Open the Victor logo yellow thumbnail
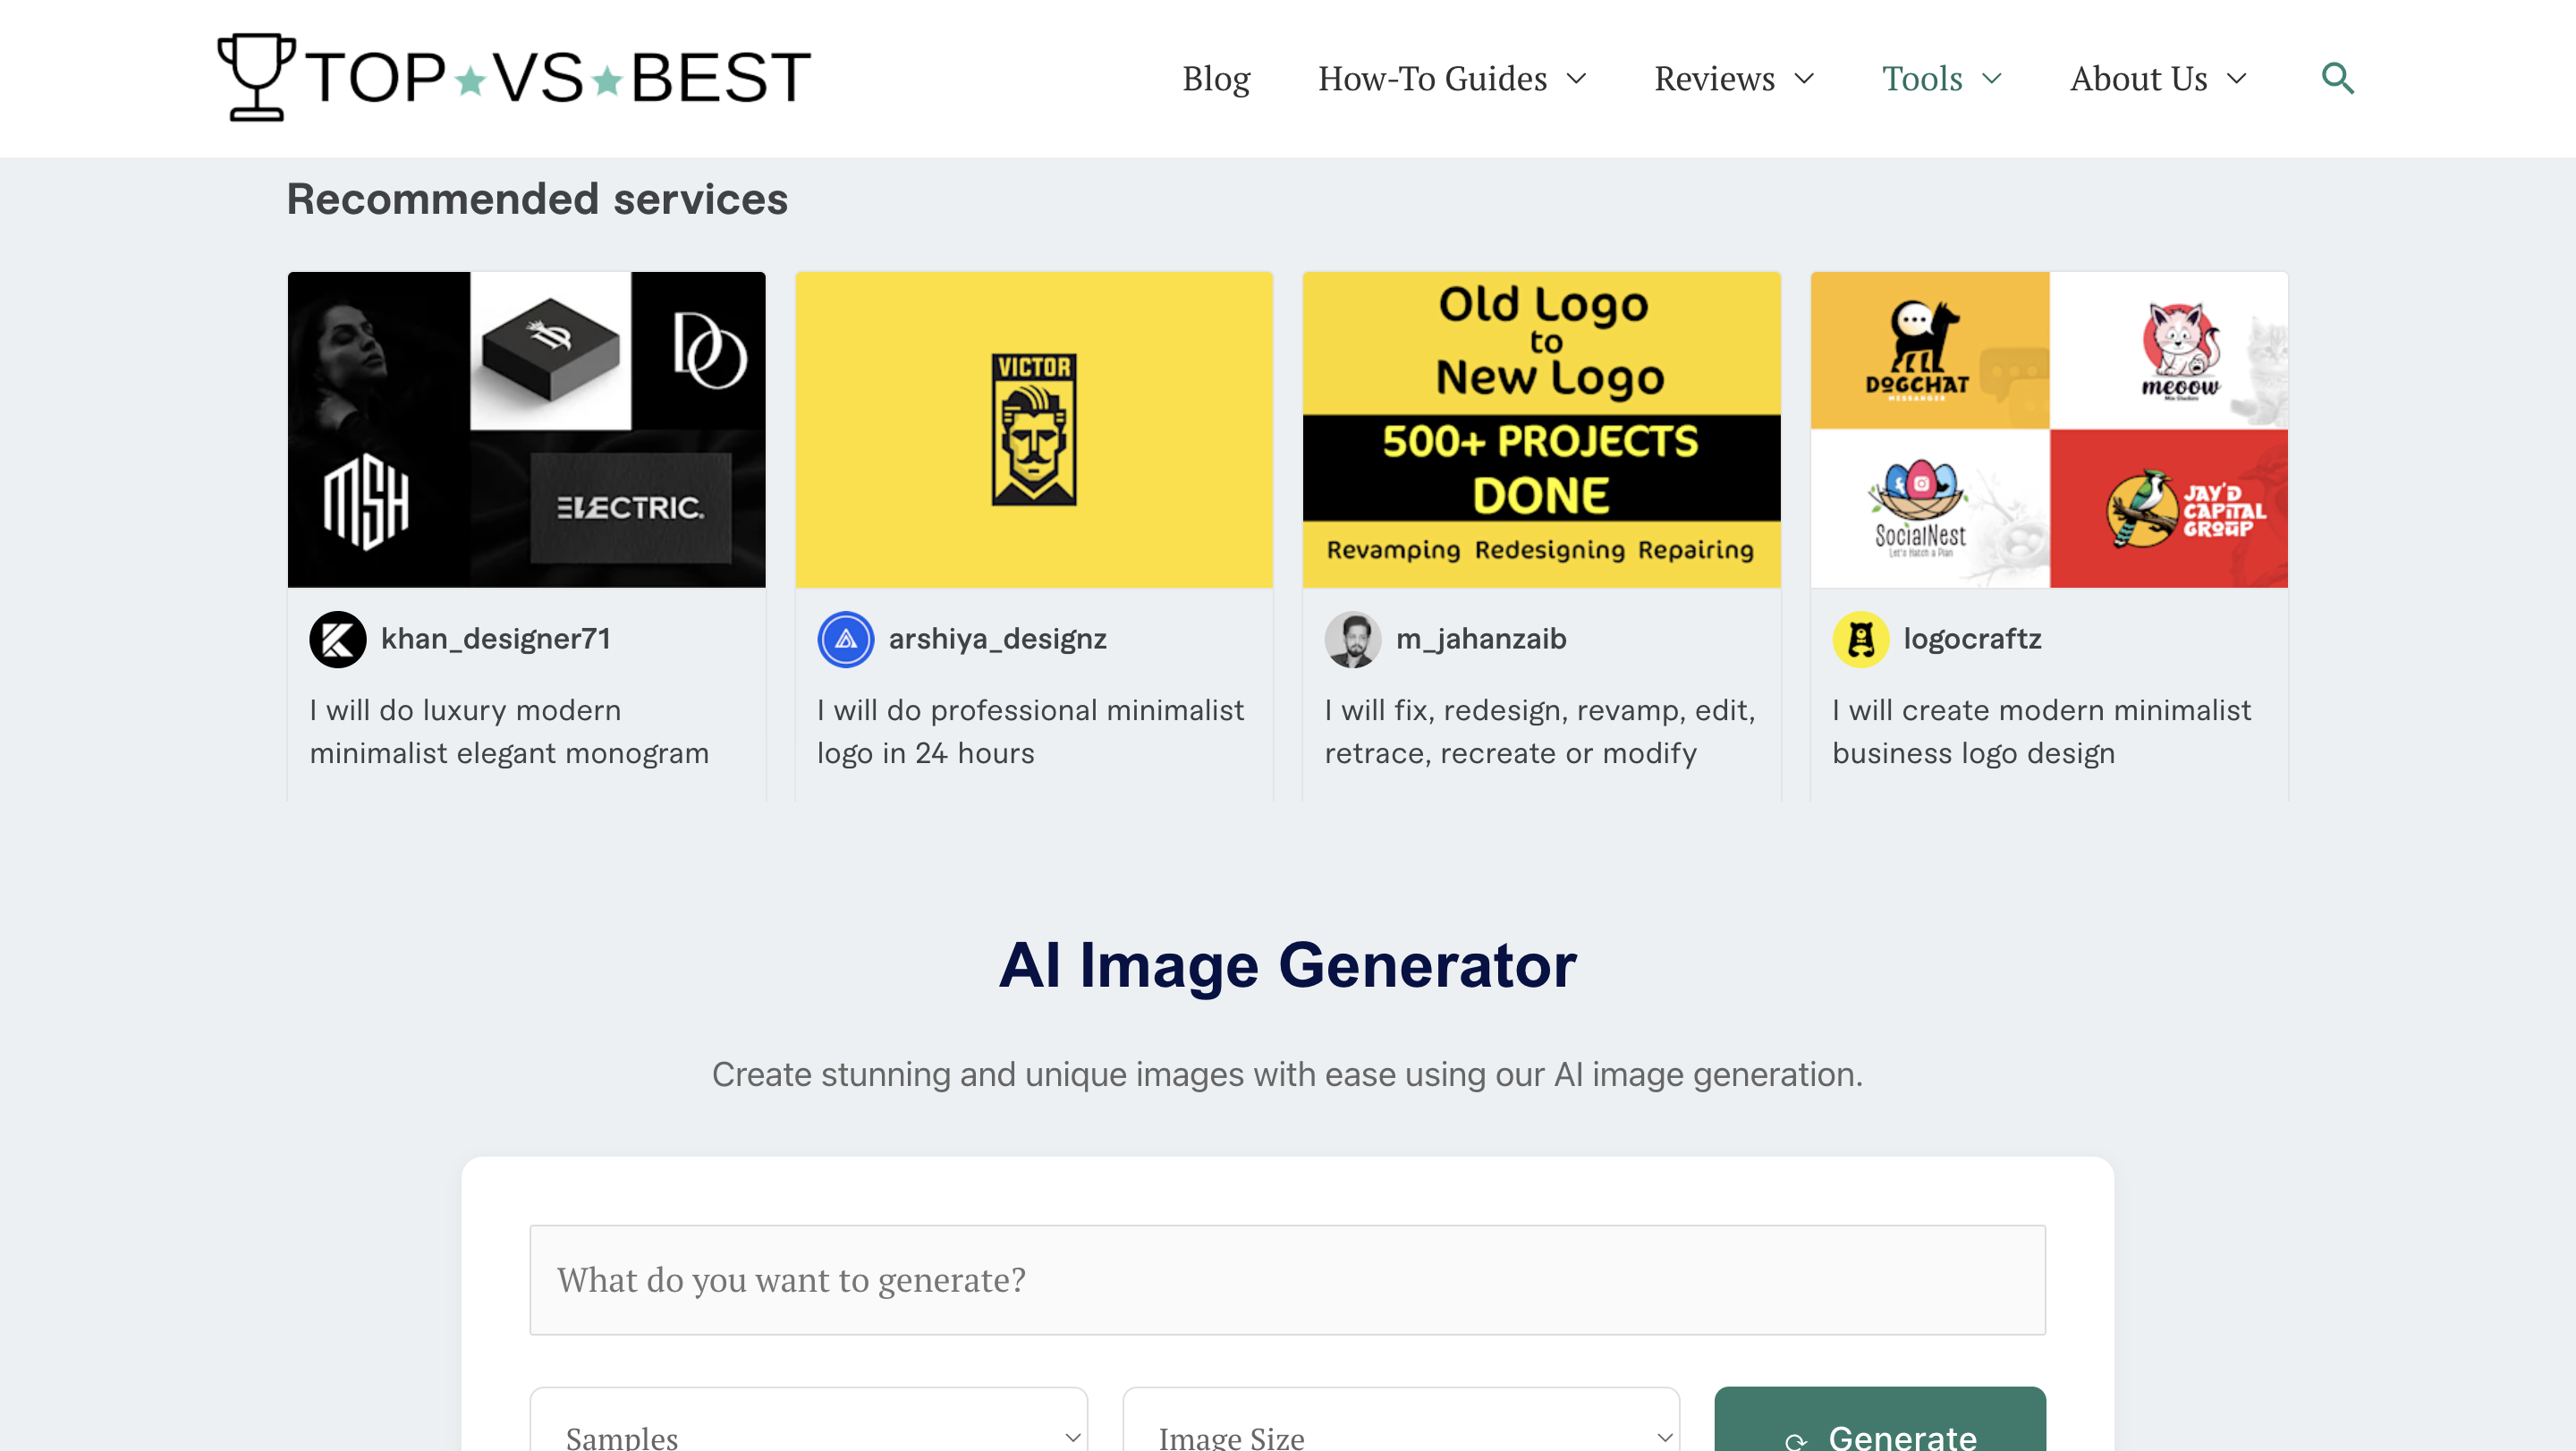The width and height of the screenshot is (2576, 1451). coord(1034,429)
